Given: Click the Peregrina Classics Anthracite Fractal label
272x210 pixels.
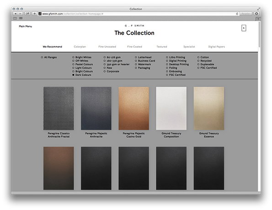Looking at the screenshot, I should point(59,135).
